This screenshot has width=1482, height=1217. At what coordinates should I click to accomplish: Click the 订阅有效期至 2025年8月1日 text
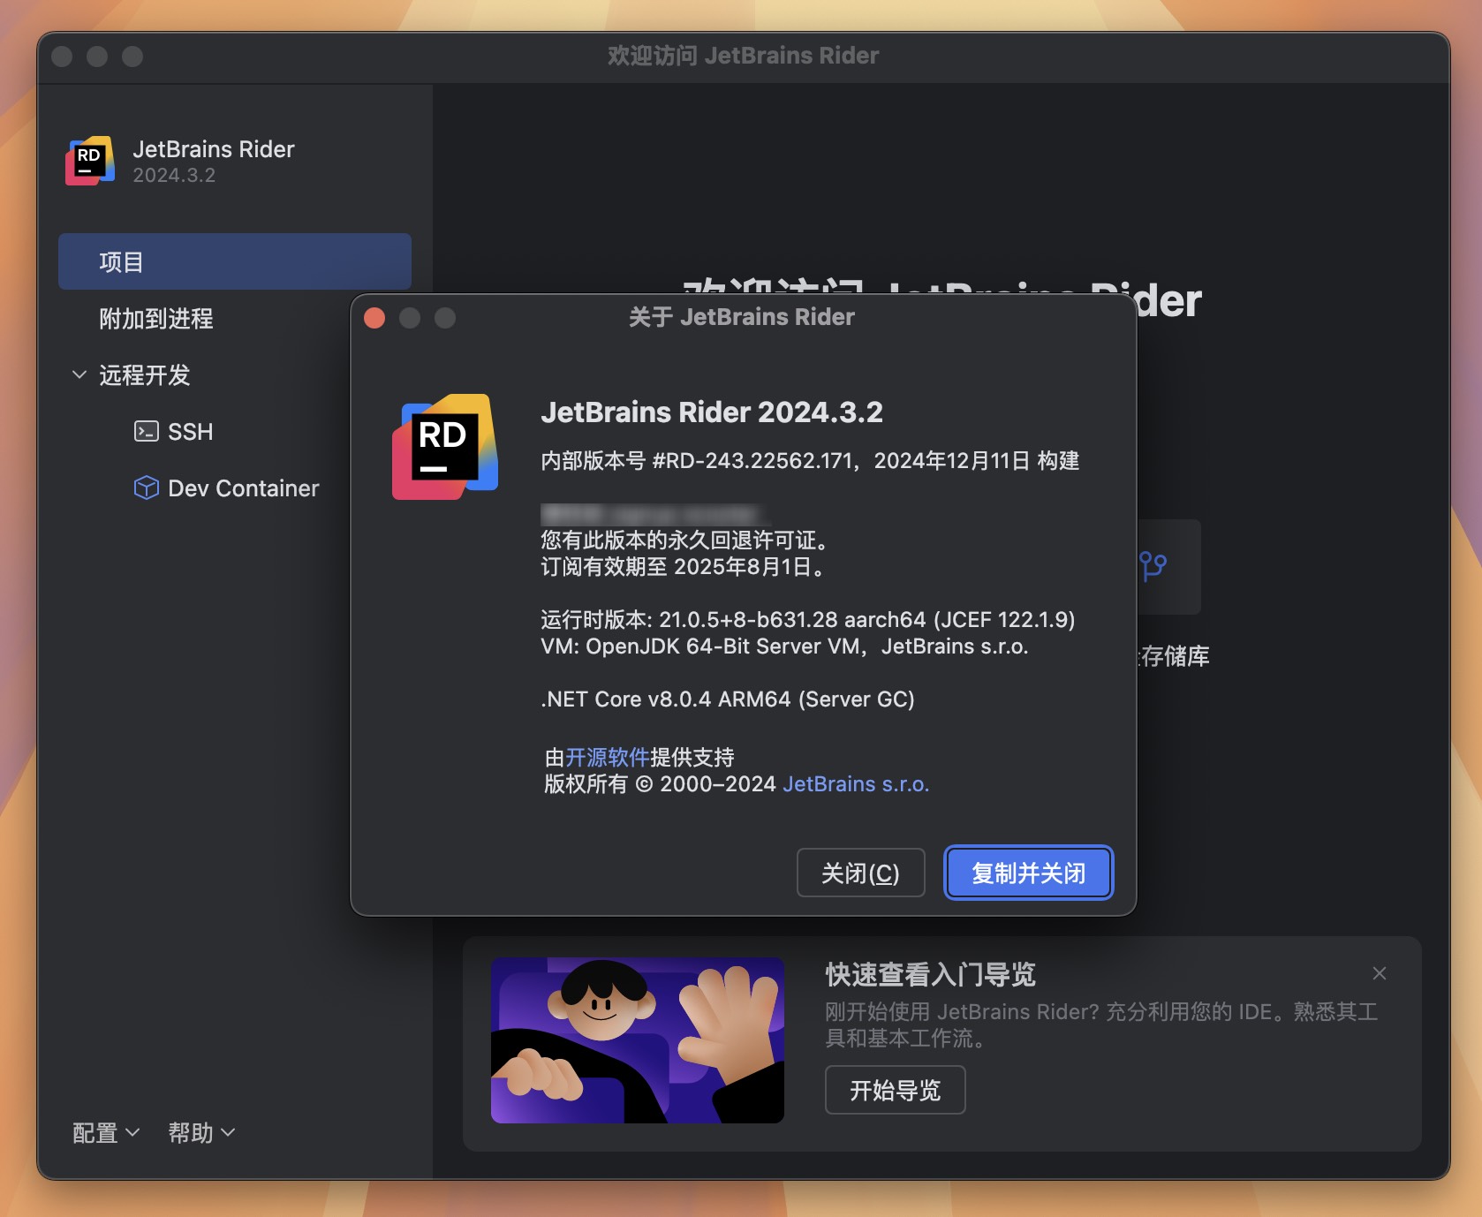(x=684, y=566)
